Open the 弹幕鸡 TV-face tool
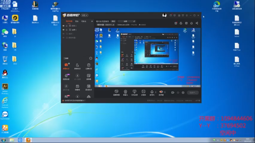Viewport: 255px width, 143px height. (77, 87)
